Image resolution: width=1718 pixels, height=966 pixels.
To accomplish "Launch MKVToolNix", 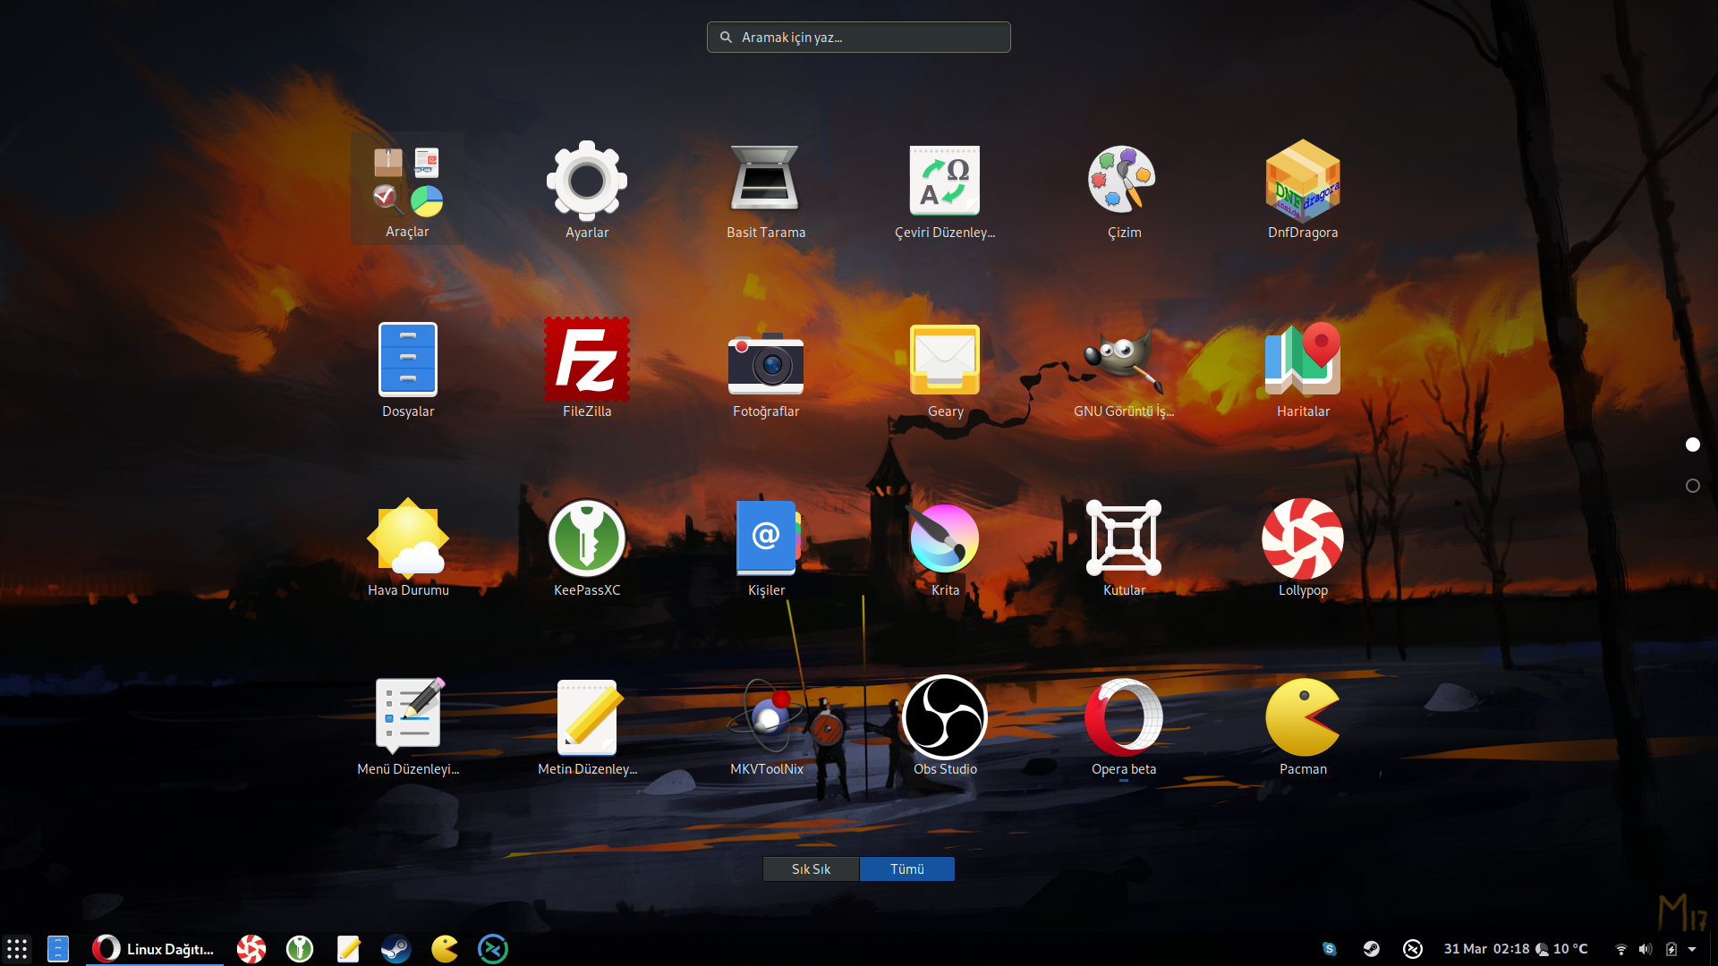I will pos(766,725).
